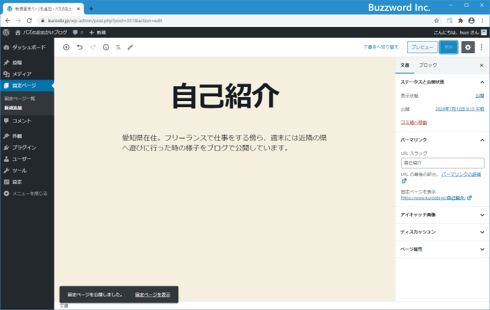The height and width of the screenshot is (310, 490).
Task: Click 公開 visibility link
Action: point(480,96)
